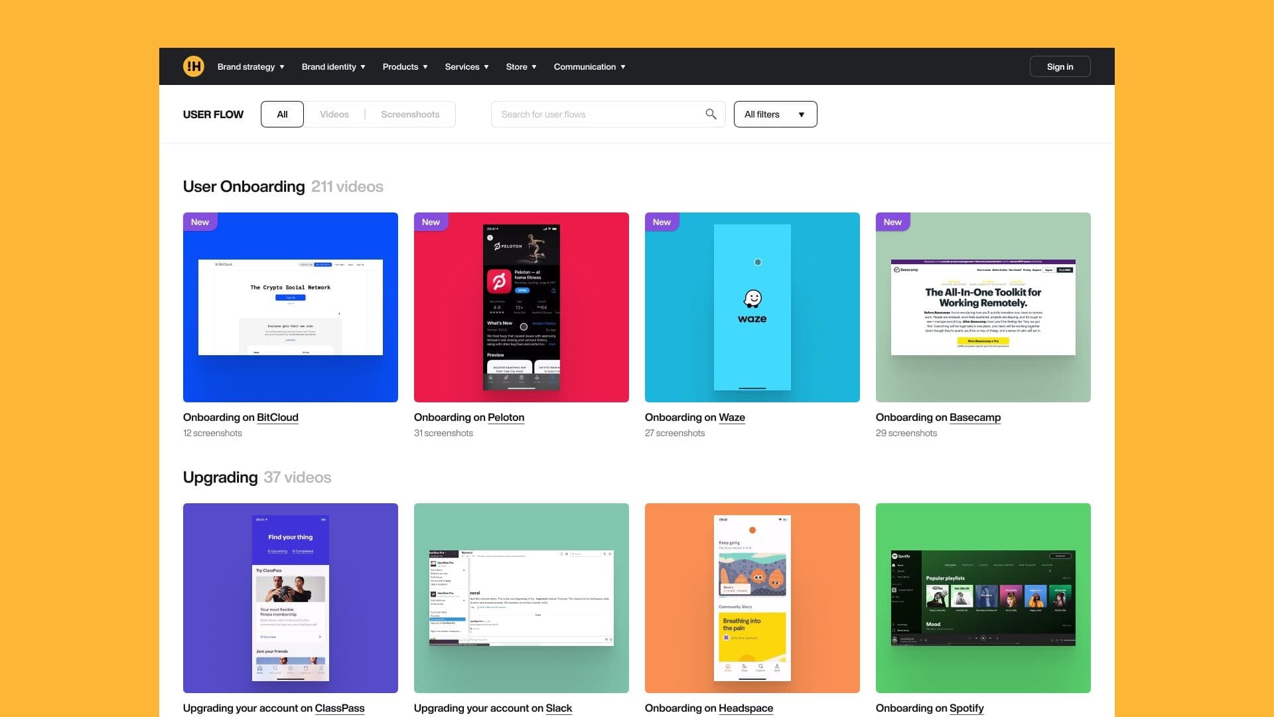Click the New badge on Waze card
The width and height of the screenshot is (1274, 717).
[x=662, y=222]
